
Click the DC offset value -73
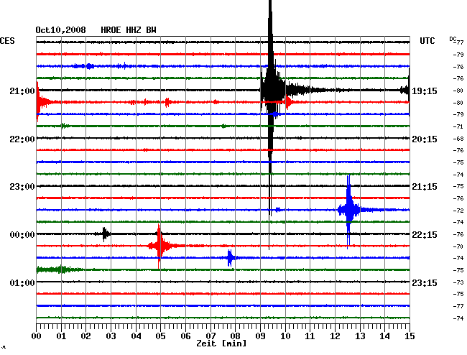click(458, 282)
